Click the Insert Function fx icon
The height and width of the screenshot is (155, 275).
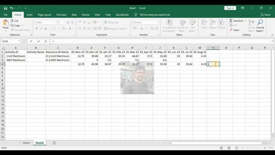pos(46,41)
